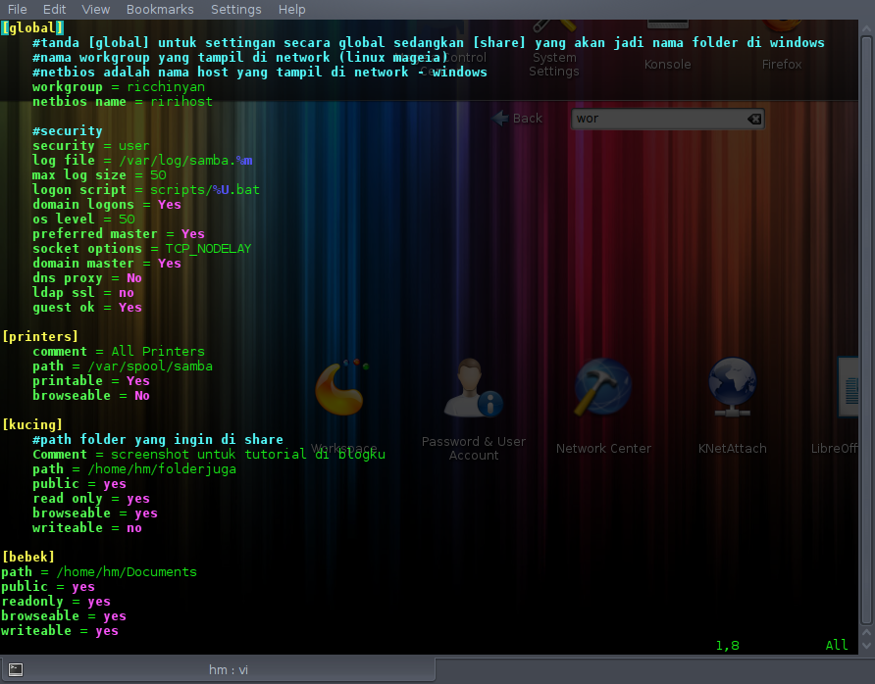Click inside the search box showing wor
This screenshot has height=684, width=875.
pos(657,118)
